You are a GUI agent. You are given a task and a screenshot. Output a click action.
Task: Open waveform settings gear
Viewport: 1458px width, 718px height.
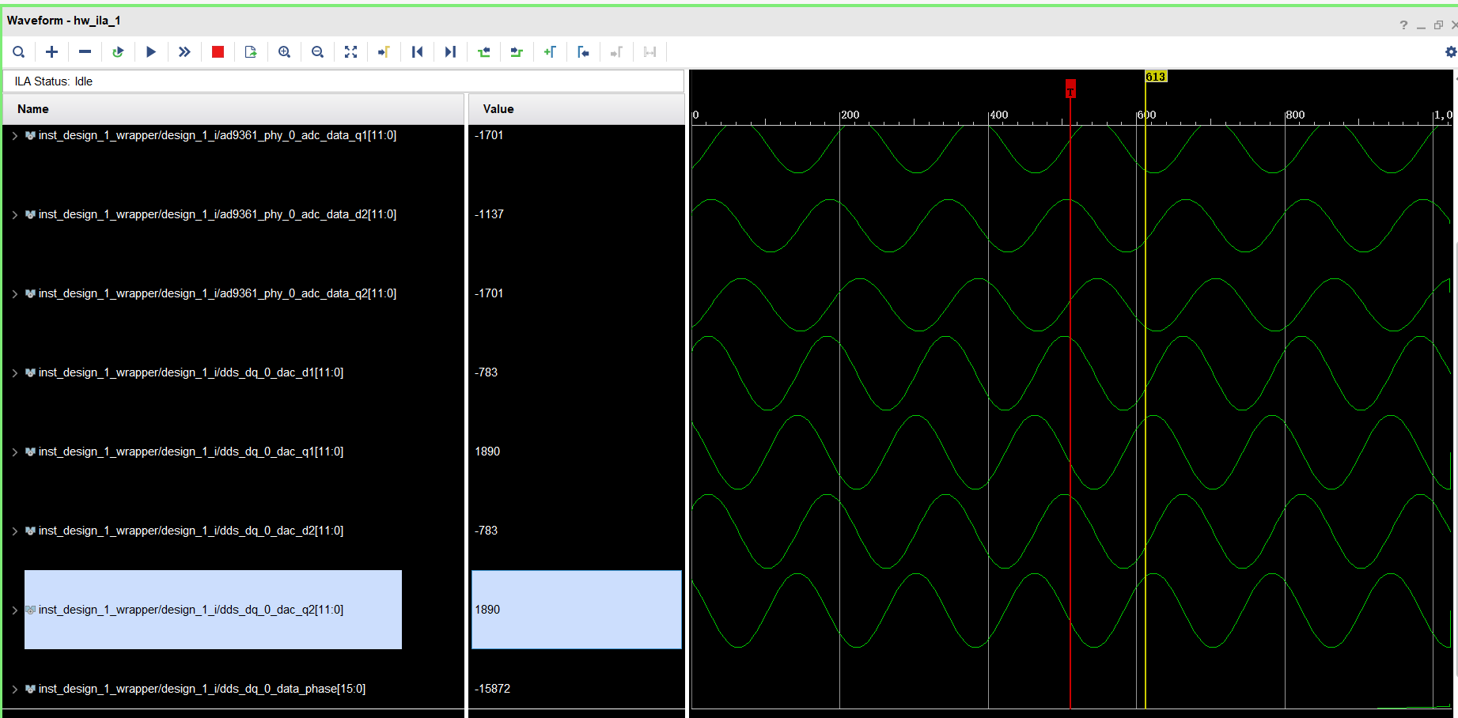(1450, 52)
